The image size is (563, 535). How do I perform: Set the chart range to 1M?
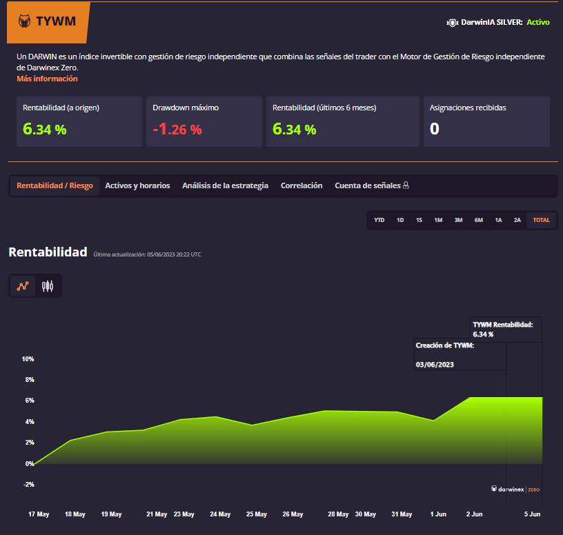(438, 220)
